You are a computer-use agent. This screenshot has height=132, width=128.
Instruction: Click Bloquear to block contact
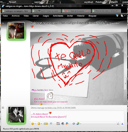coord(92,16)
